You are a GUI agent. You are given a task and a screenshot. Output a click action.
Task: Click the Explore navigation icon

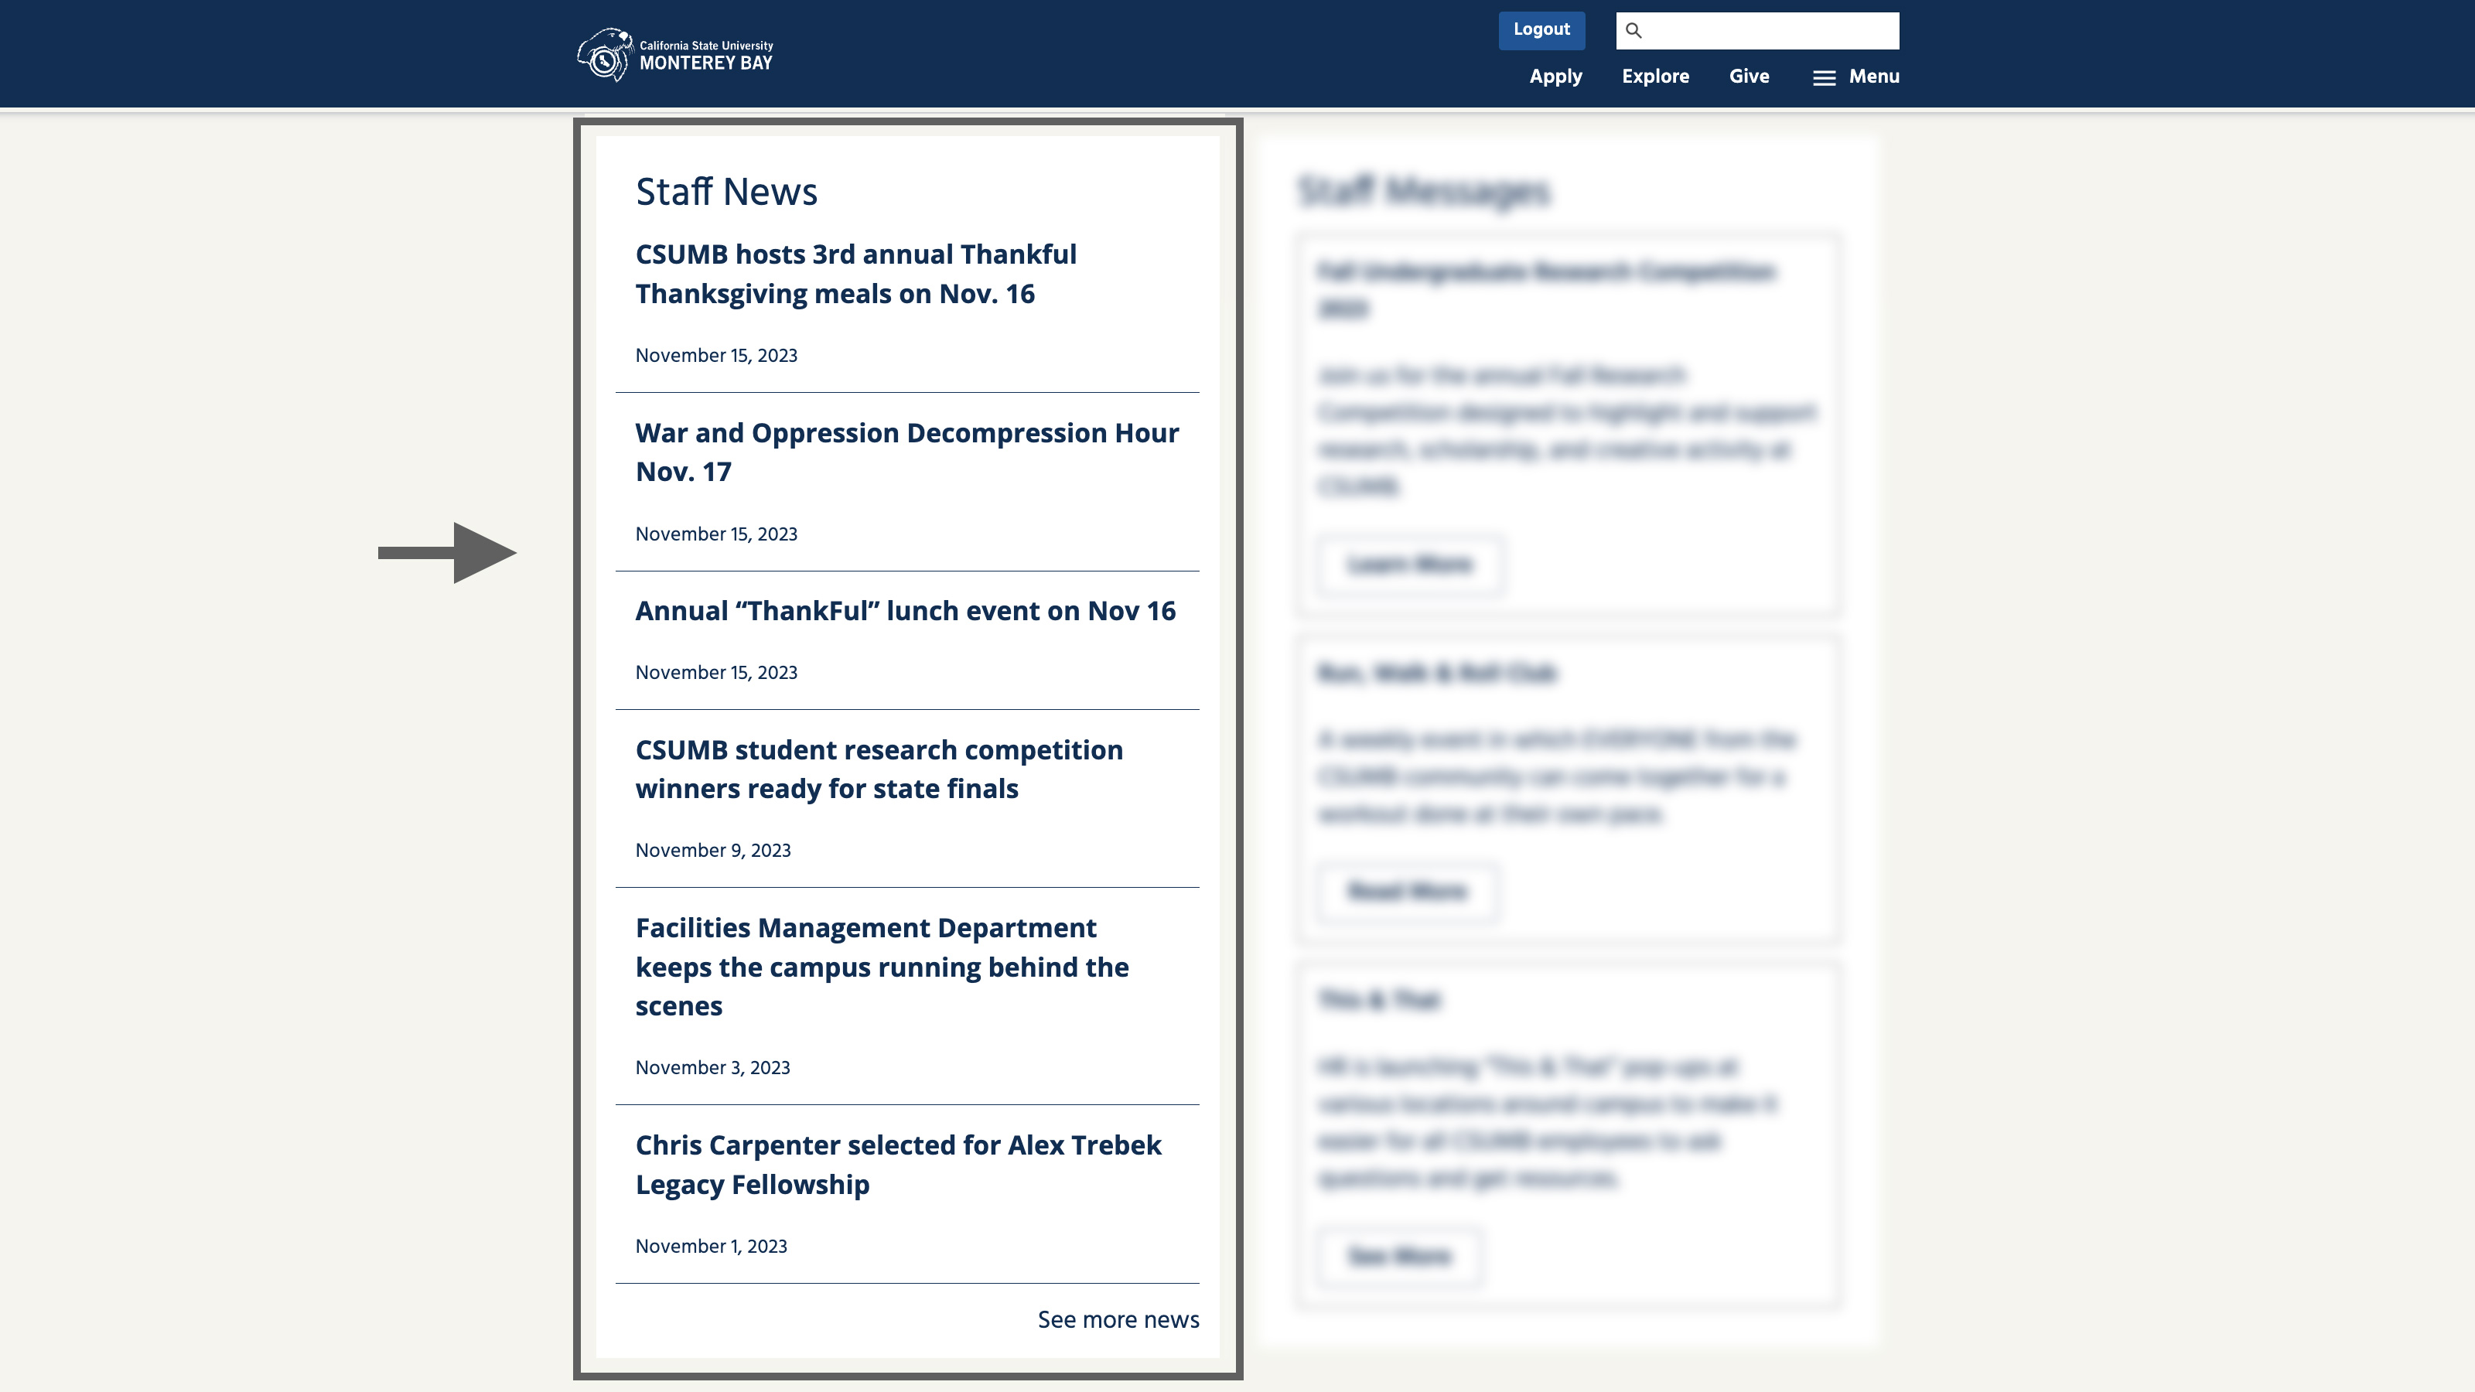[x=1654, y=77]
